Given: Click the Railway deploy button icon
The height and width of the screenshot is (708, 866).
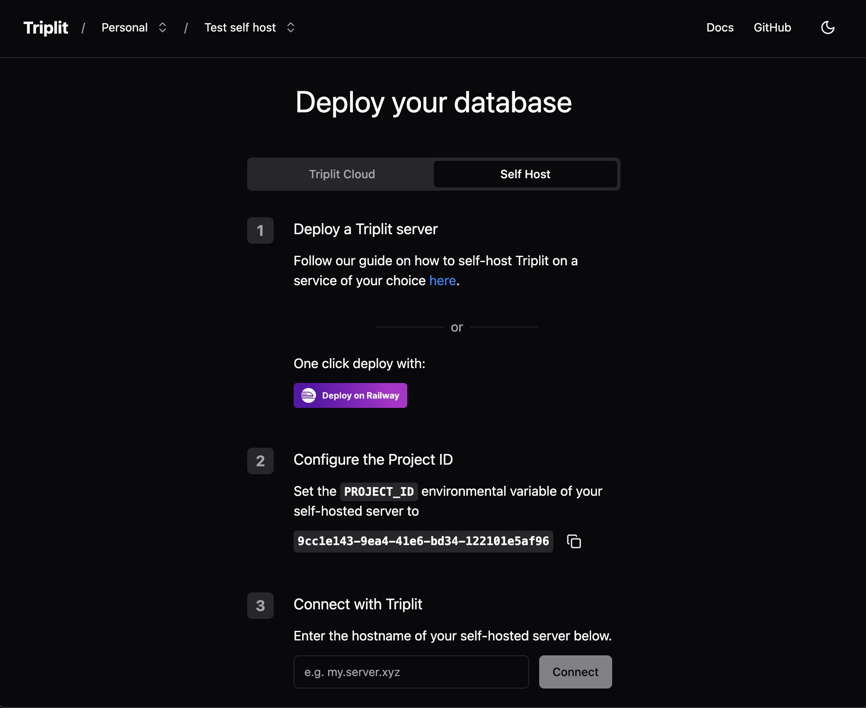Looking at the screenshot, I should tap(307, 395).
